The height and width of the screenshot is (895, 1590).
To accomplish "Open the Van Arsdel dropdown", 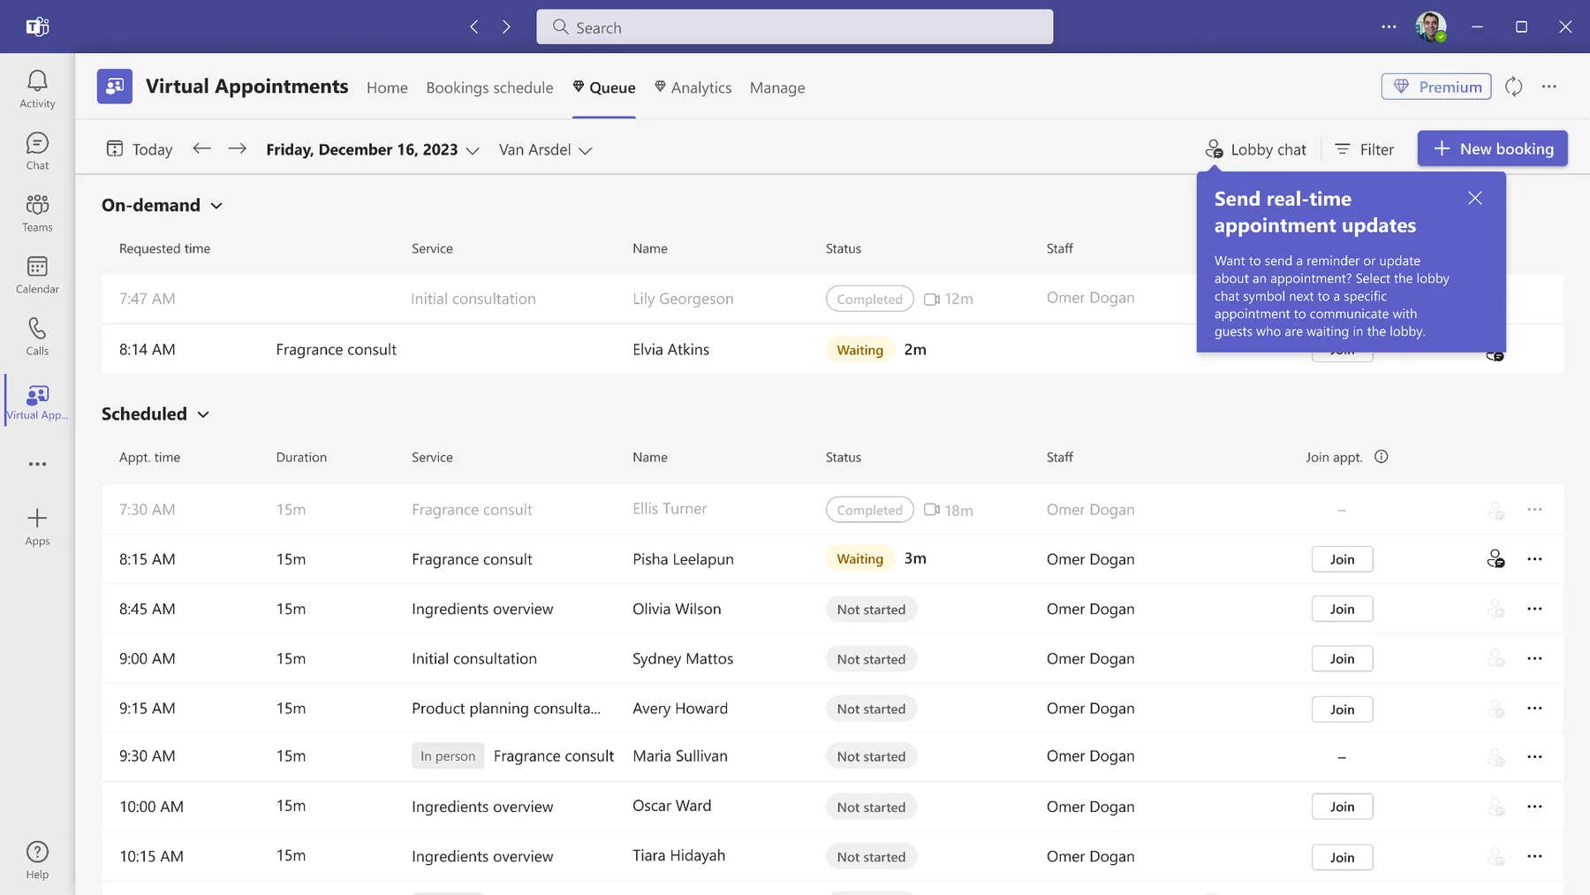I will 545,150.
